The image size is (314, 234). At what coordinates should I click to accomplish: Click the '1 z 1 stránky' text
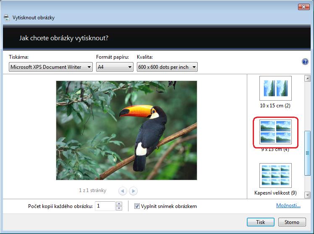pyautogui.click(x=92, y=190)
